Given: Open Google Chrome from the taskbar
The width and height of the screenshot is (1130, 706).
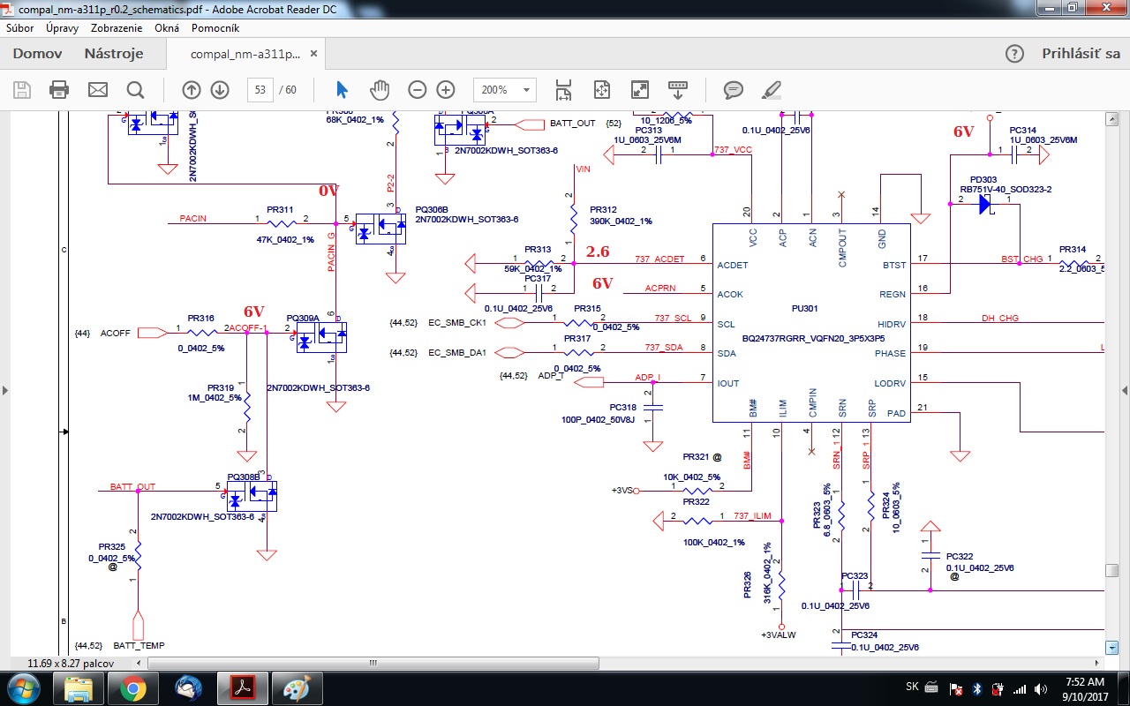Looking at the screenshot, I should coord(133,688).
